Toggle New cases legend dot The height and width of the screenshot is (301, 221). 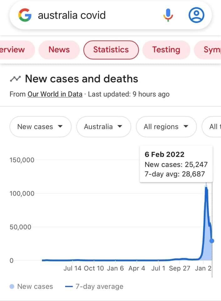click(x=12, y=287)
